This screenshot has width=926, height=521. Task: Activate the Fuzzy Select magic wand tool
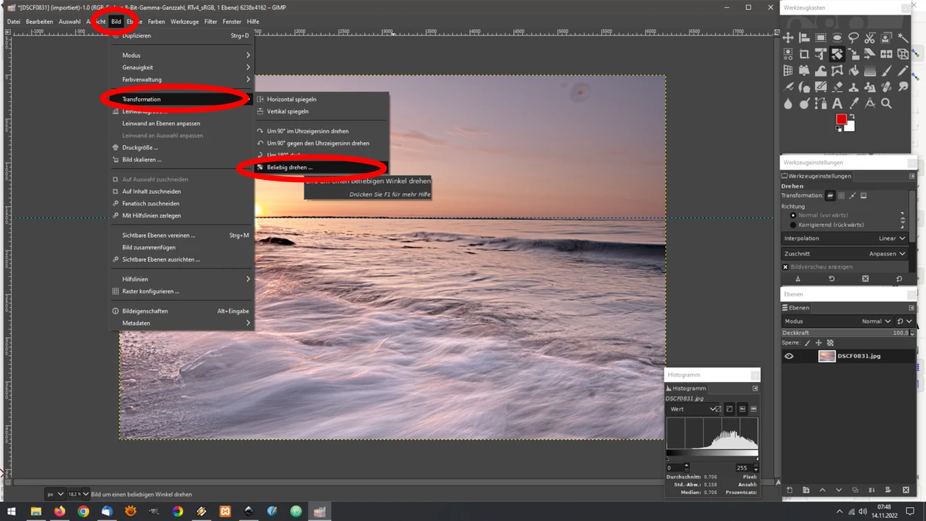tap(903, 37)
